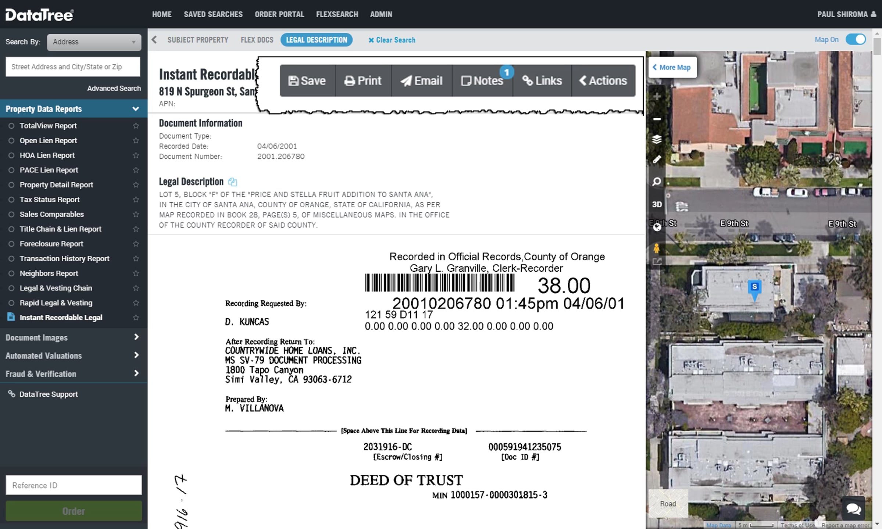Collapse the Property Data Reports section

pyautogui.click(x=73, y=109)
